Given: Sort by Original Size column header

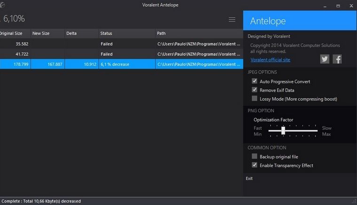Looking at the screenshot, I should pyautogui.click(x=15, y=33).
